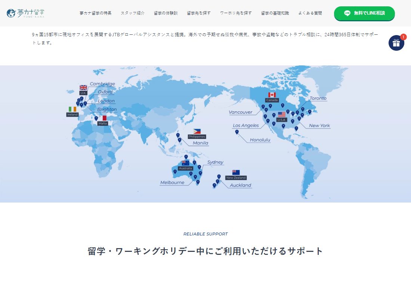The height and width of the screenshot is (284, 411).
Task: Click the Malta flag on the map
Action: pyautogui.click(x=103, y=118)
